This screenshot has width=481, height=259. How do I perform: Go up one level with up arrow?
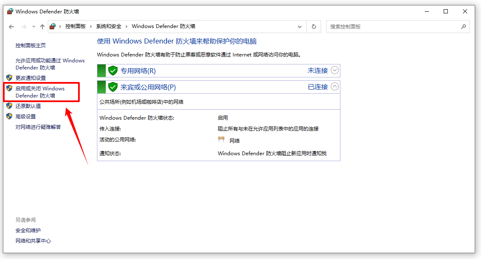[42, 27]
